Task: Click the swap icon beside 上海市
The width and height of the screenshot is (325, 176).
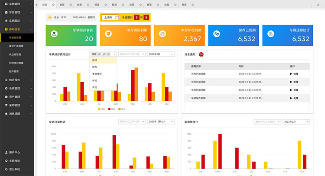Action: pyautogui.click(x=116, y=17)
